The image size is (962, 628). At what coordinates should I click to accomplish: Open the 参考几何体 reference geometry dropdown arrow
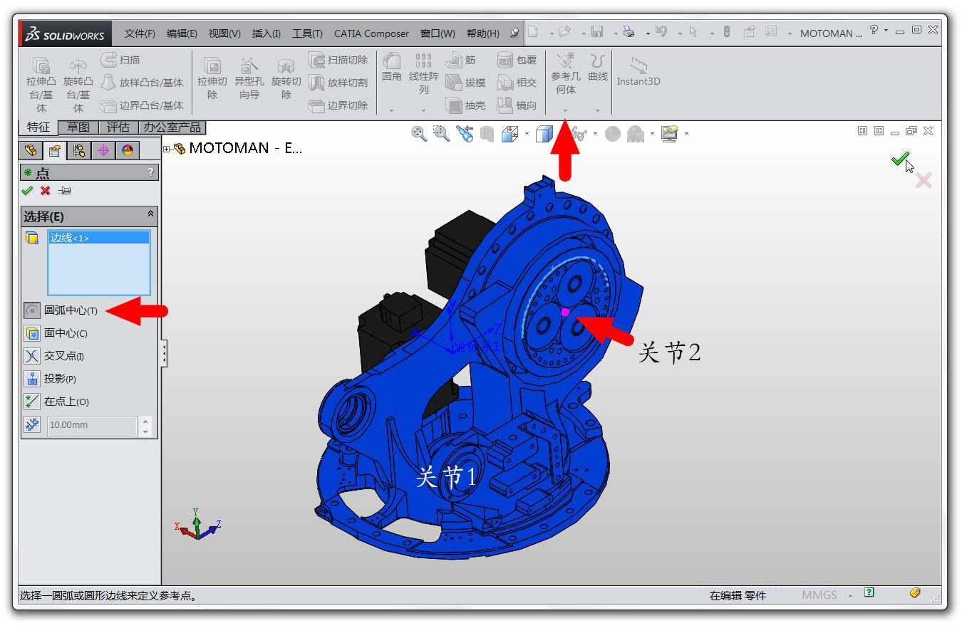click(x=566, y=110)
